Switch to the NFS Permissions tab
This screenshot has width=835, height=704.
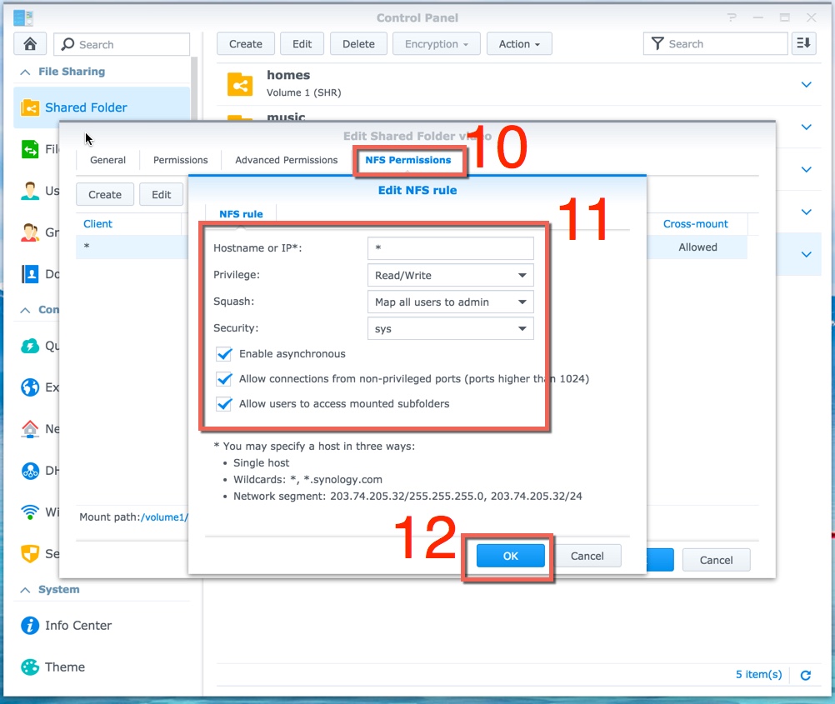point(408,160)
